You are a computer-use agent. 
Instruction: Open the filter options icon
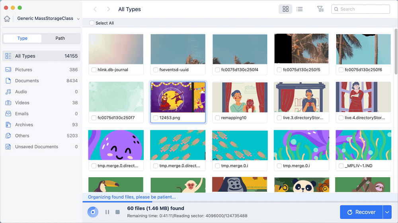point(320,9)
